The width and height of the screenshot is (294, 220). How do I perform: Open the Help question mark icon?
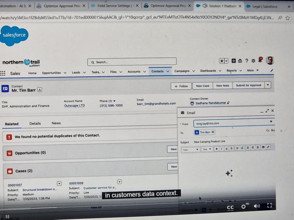pyautogui.click(x=246, y=61)
